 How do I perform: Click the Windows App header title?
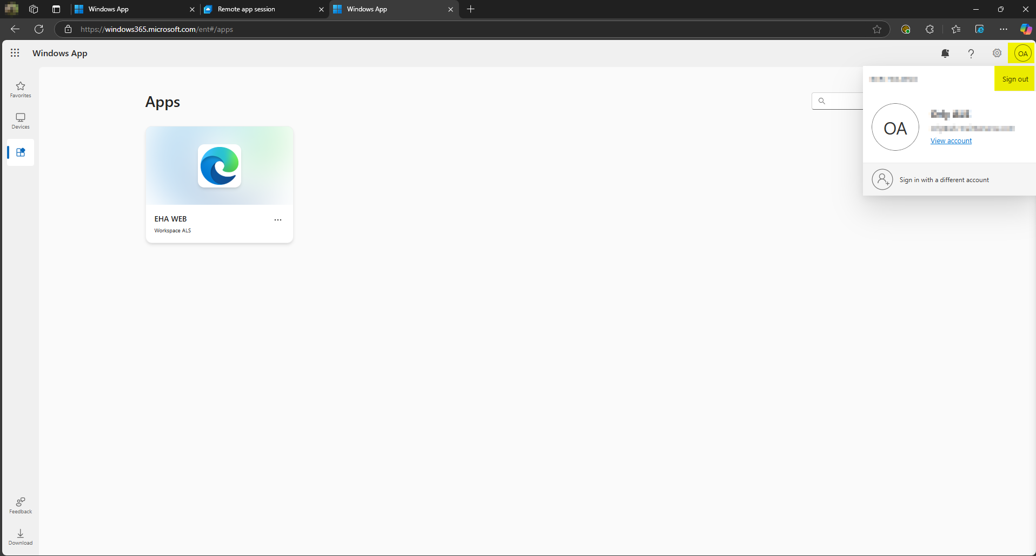59,53
